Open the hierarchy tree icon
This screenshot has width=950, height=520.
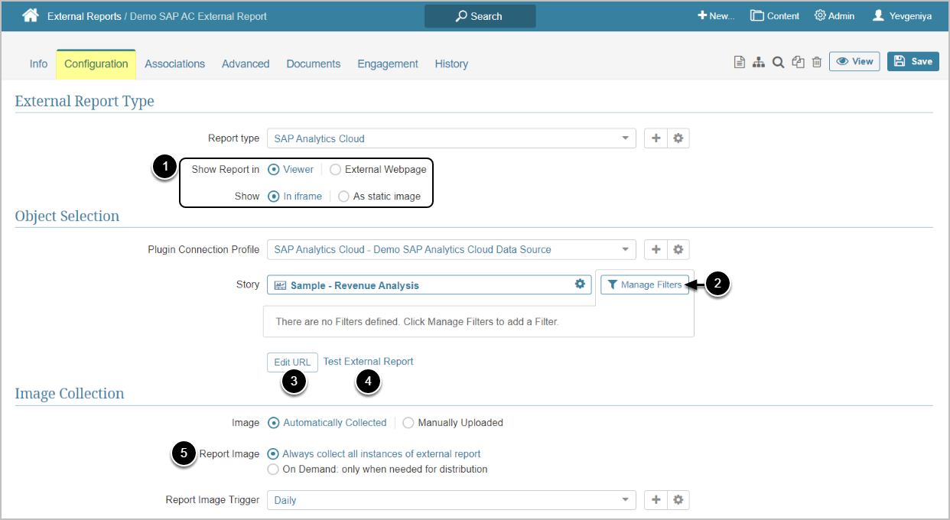coord(758,63)
